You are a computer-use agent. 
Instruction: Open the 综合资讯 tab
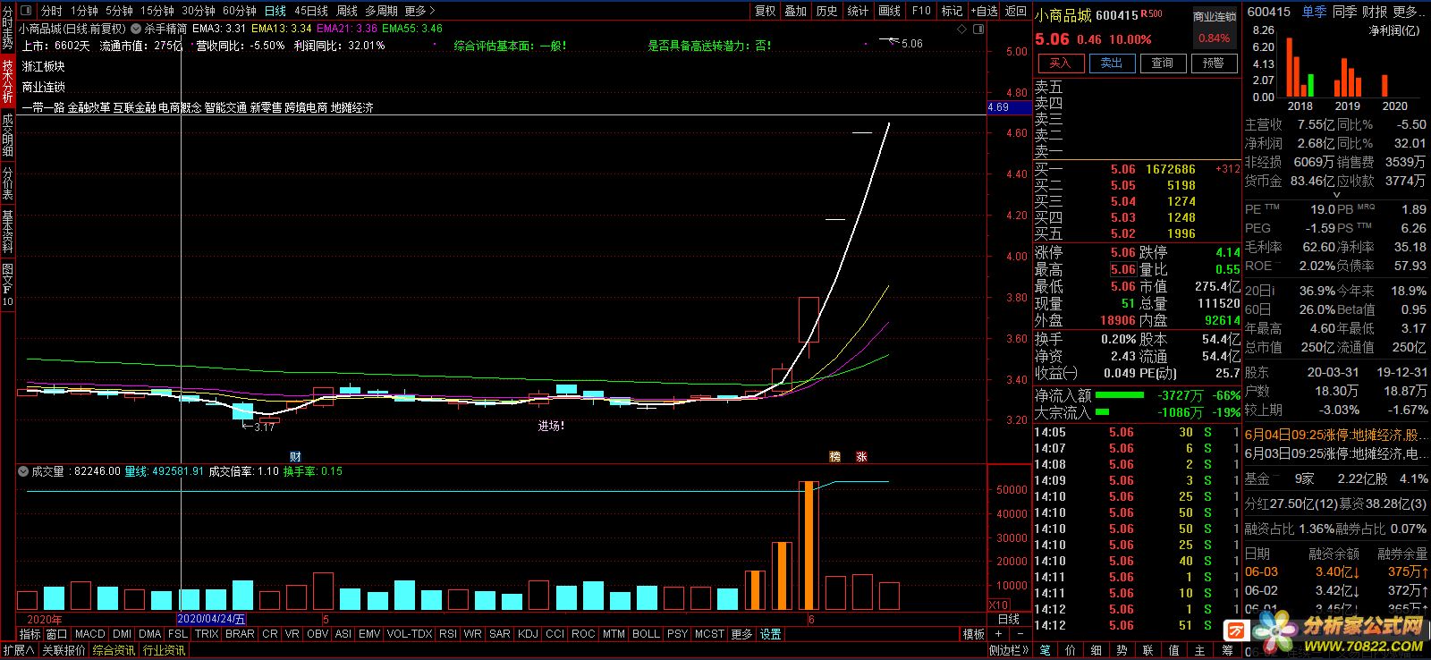114,650
